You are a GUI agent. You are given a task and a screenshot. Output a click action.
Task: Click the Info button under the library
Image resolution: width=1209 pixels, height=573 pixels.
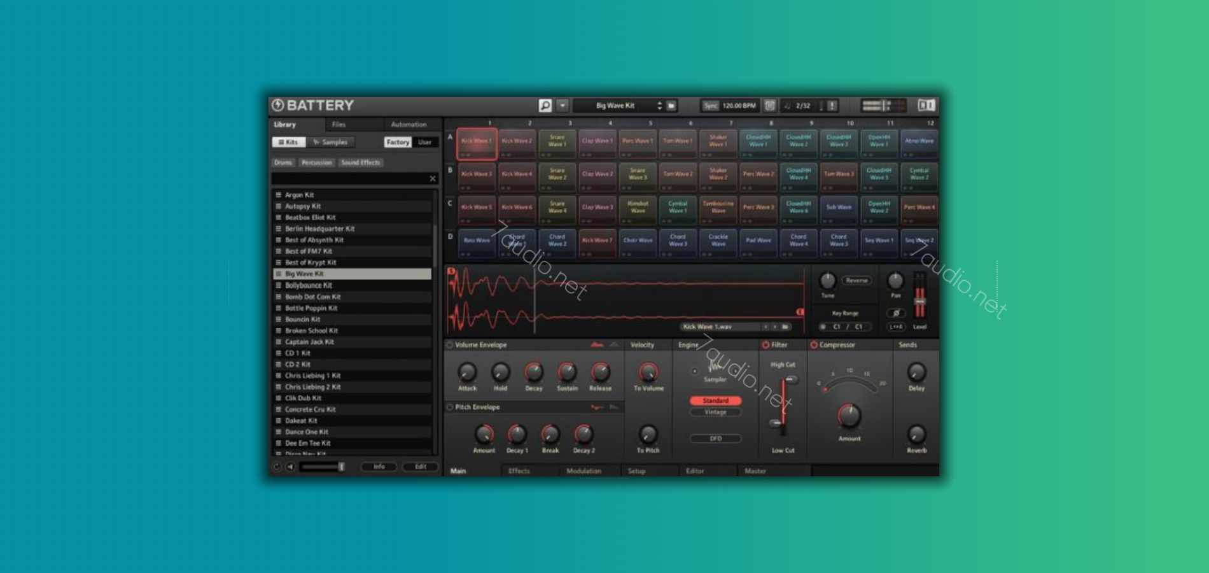pos(379,467)
